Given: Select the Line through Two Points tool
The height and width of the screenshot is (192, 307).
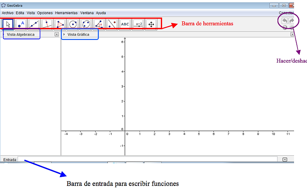Looking at the screenshot, I should (34, 24).
